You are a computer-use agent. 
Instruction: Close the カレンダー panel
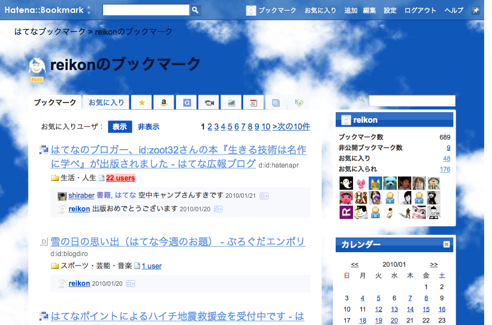click(x=446, y=244)
